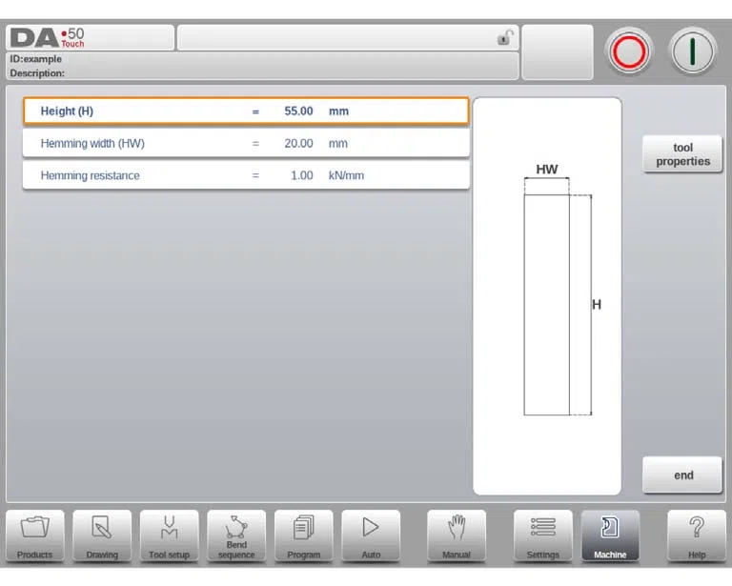
Task: Click the DA-50 Touch logo
Action: 47,38
